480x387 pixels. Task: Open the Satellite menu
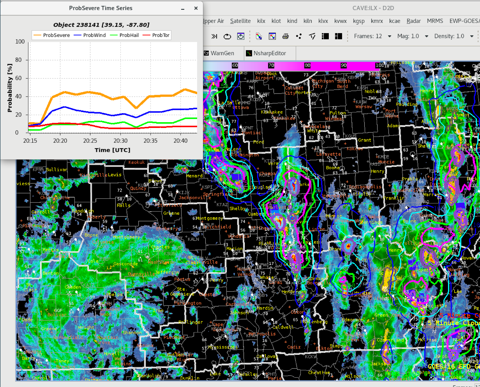[x=240, y=21]
